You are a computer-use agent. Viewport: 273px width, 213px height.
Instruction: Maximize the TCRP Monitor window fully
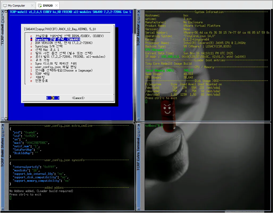[138, 18]
